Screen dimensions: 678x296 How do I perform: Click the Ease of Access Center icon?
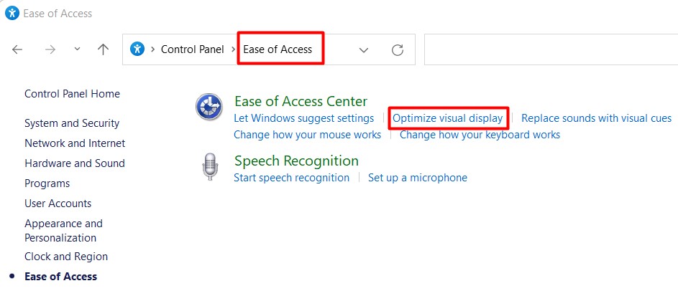(x=209, y=108)
